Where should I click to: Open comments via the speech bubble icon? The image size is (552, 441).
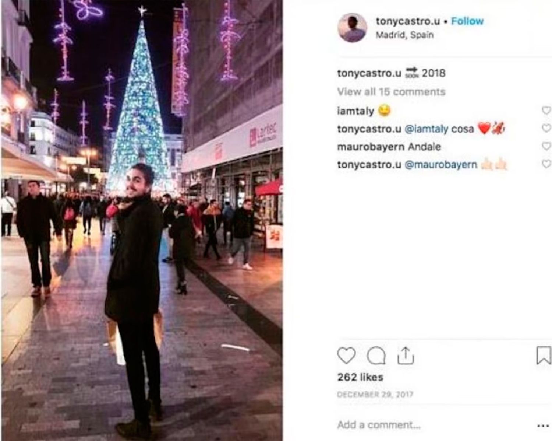376,356
